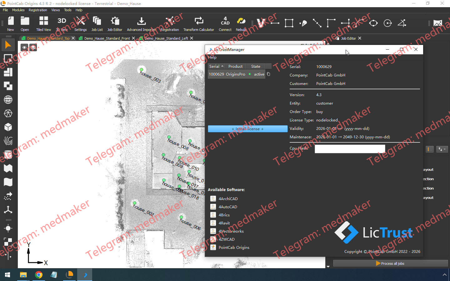Click Process all jobs button
Image resolution: width=450 pixels, height=281 pixels.
(x=390, y=264)
